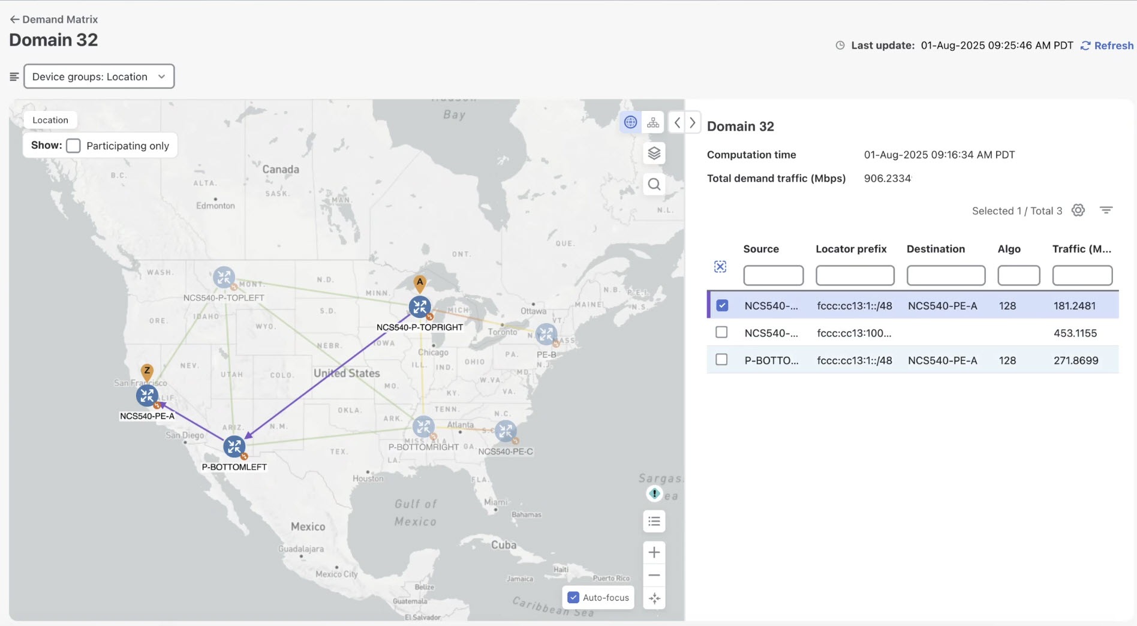Select the globe map view icon
The height and width of the screenshot is (626, 1137).
(x=630, y=122)
